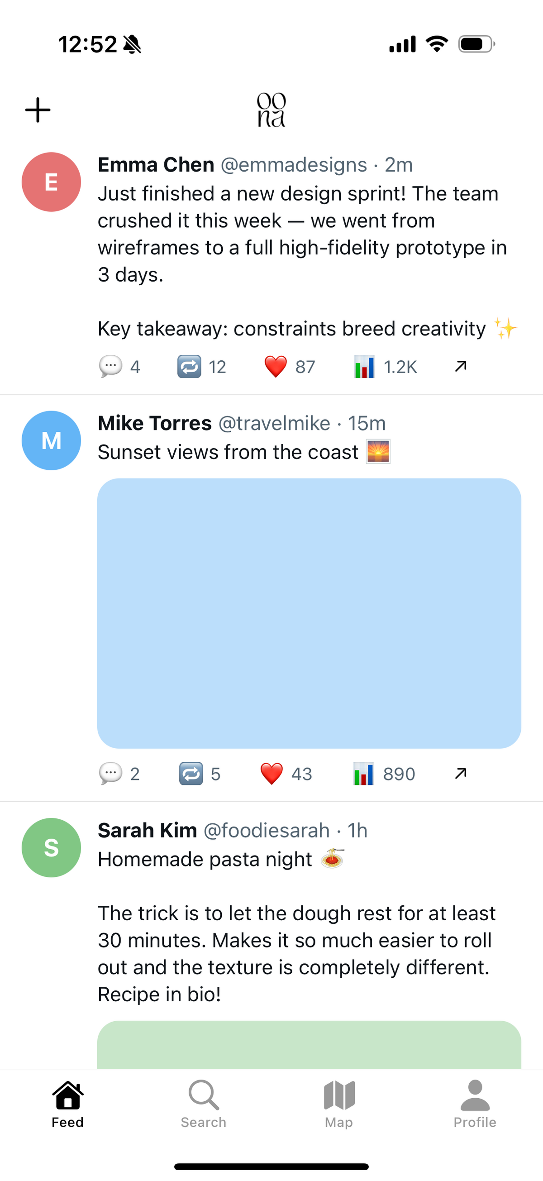Go to the Profile tab
The image size is (543, 1181).
475,1103
